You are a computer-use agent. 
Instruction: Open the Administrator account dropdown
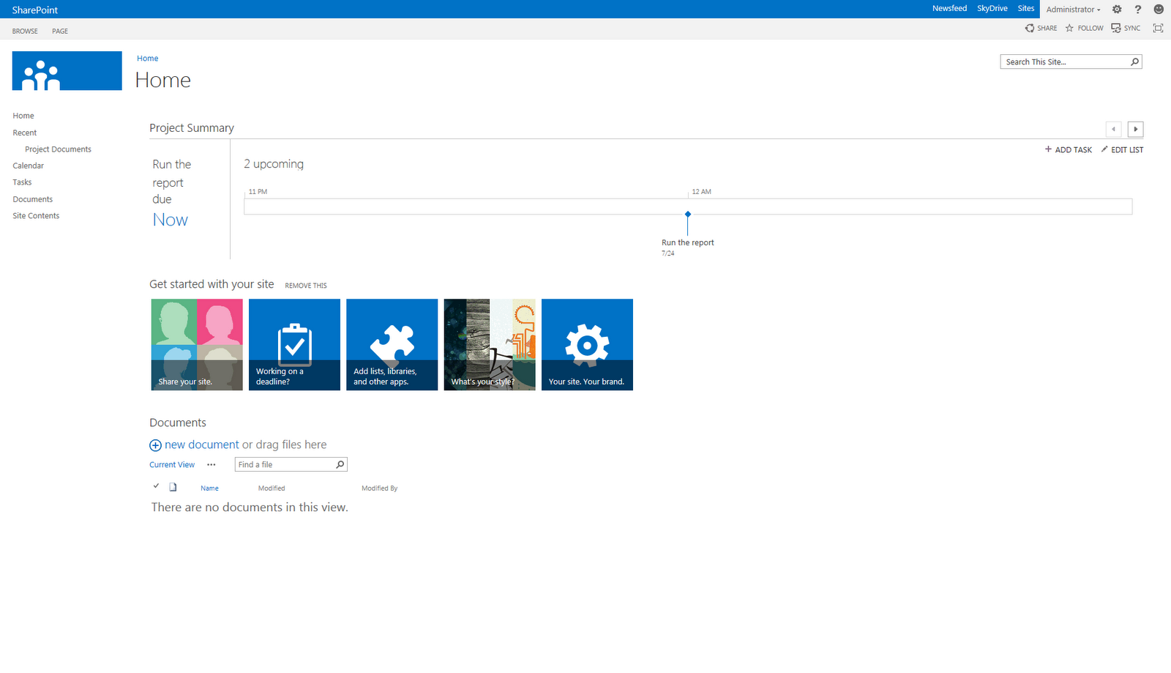pos(1071,9)
